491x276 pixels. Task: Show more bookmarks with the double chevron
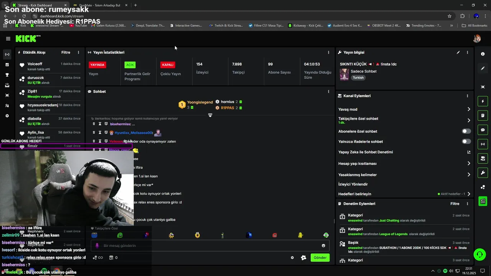tap(451, 26)
